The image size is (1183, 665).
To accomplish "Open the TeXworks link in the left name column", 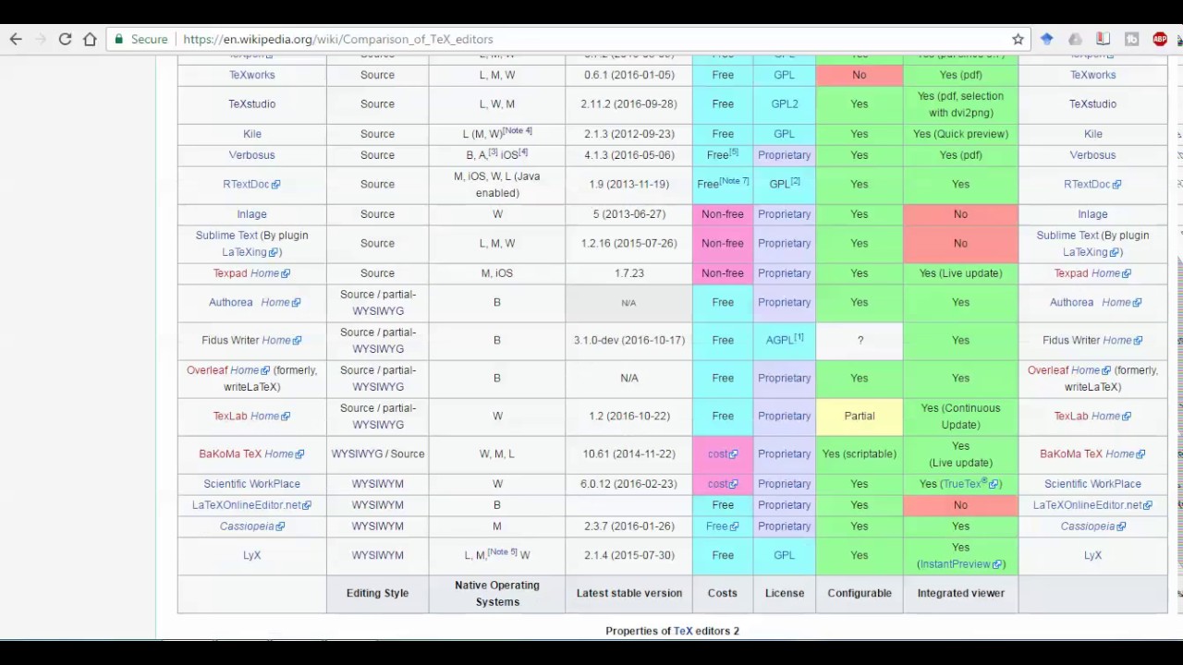I will point(251,75).
